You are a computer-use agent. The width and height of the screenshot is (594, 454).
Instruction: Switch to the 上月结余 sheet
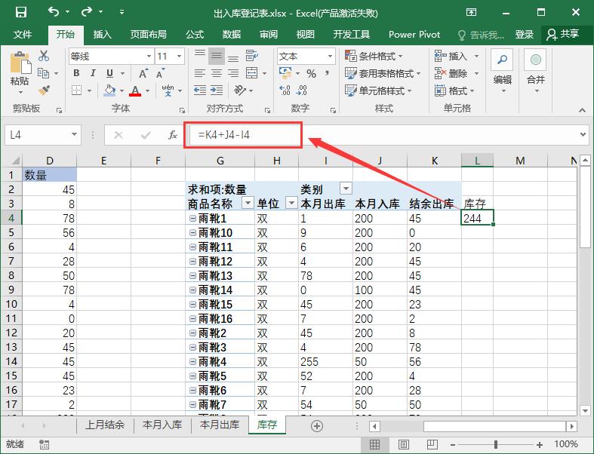[105, 425]
